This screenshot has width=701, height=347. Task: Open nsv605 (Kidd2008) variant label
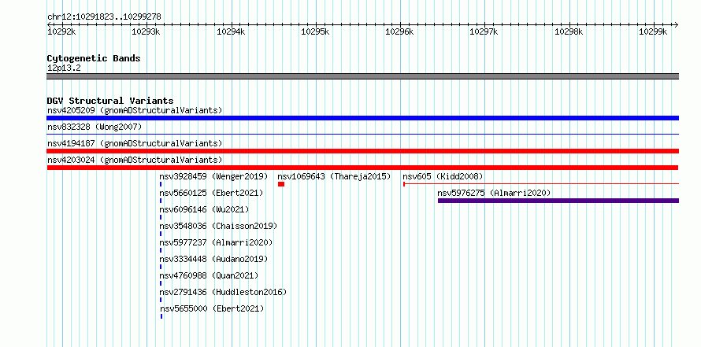(x=443, y=176)
